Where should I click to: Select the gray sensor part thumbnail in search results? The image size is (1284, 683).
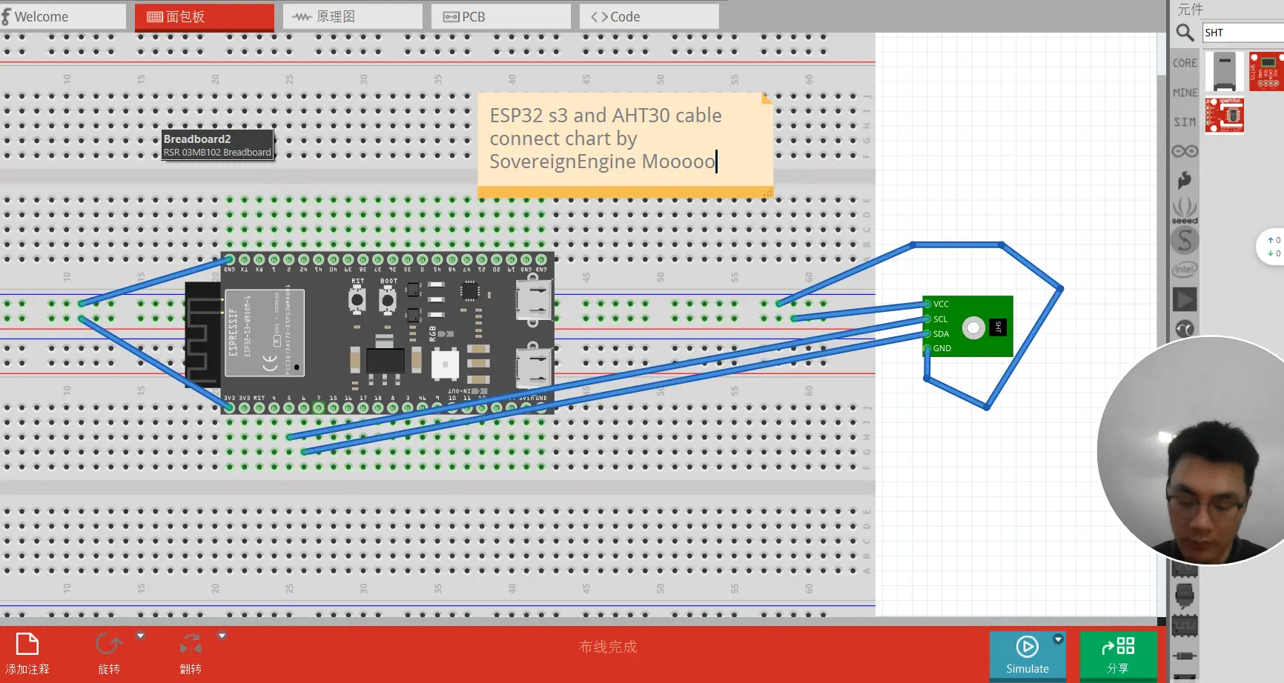1224,71
